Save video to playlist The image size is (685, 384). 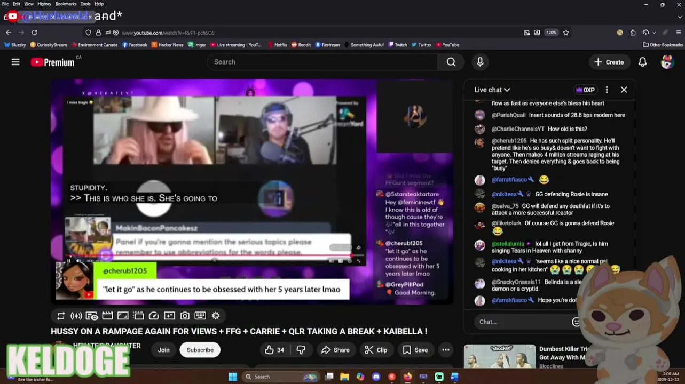coord(415,350)
